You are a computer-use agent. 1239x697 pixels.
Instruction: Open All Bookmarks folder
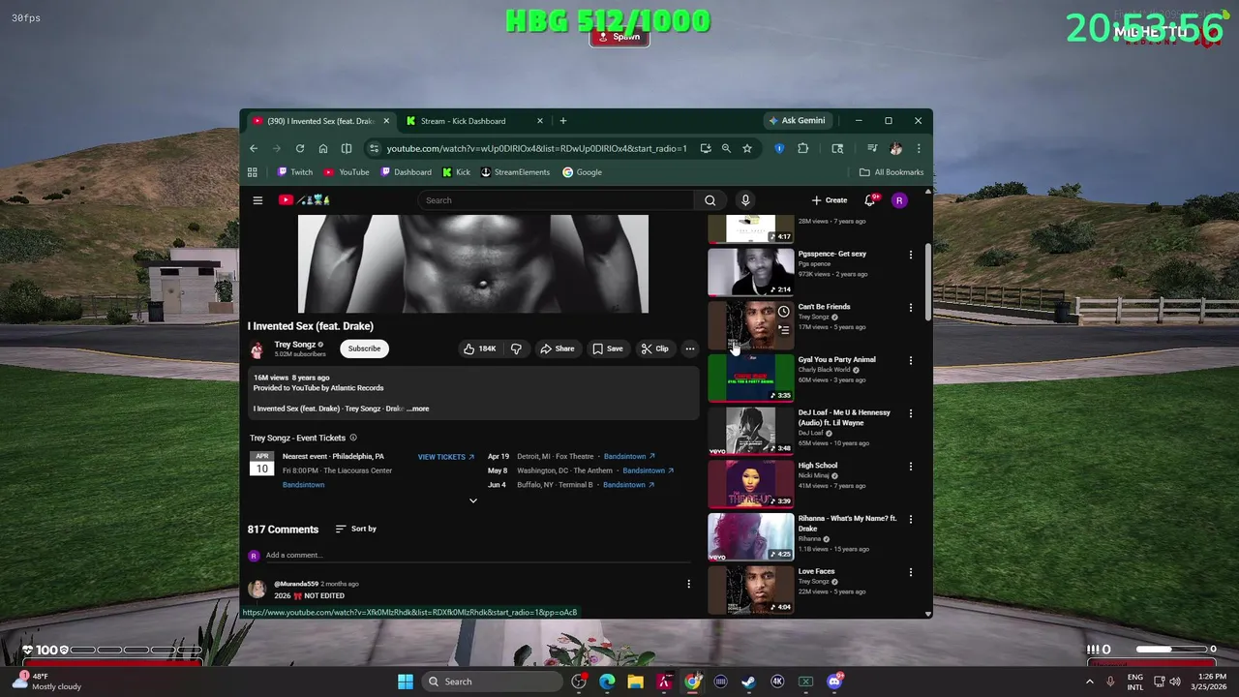891,172
